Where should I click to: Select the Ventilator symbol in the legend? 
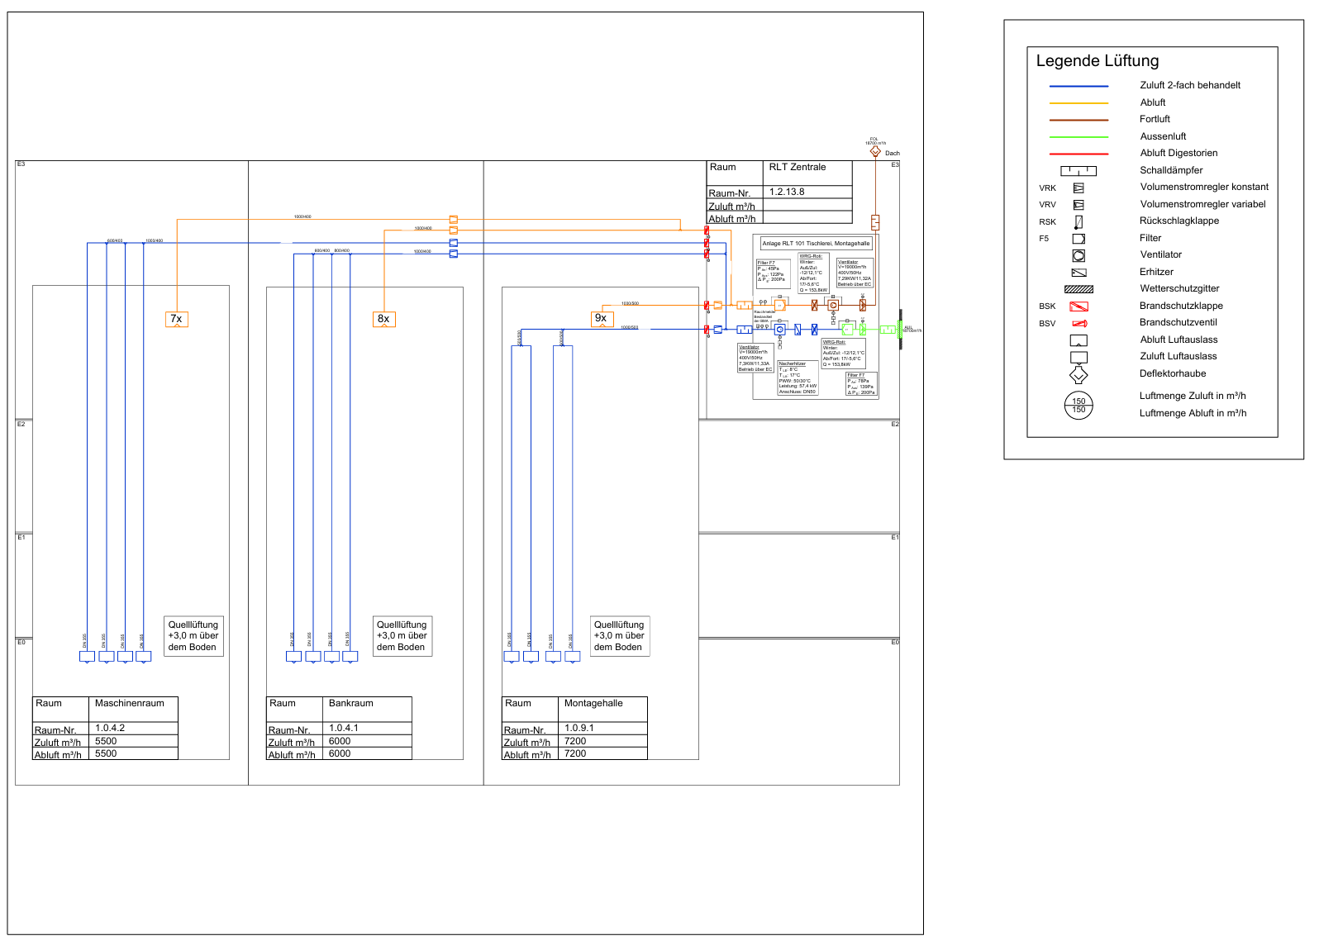[x=1079, y=255]
